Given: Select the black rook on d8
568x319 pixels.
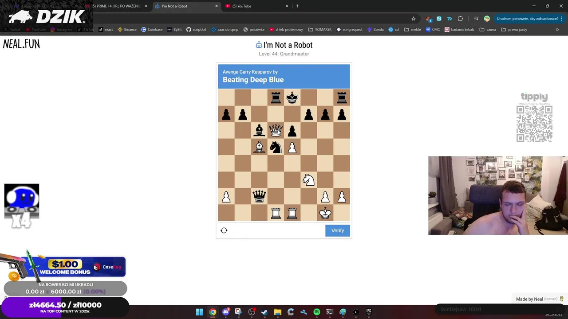Looking at the screenshot, I should pos(276,97).
